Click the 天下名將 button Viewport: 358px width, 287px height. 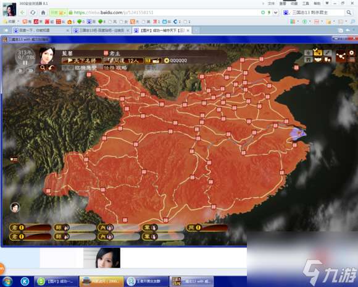(x=81, y=61)
